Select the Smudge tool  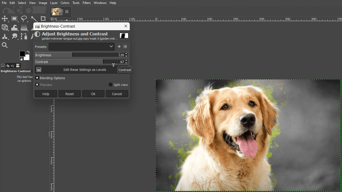pos(14,36)
